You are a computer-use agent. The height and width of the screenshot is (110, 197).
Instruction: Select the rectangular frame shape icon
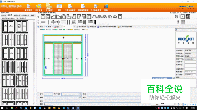coord(43,17)
